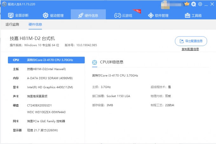216x144 pixels.
Task: Switch to the 运行监测 tab
Action: click(12, 24)
